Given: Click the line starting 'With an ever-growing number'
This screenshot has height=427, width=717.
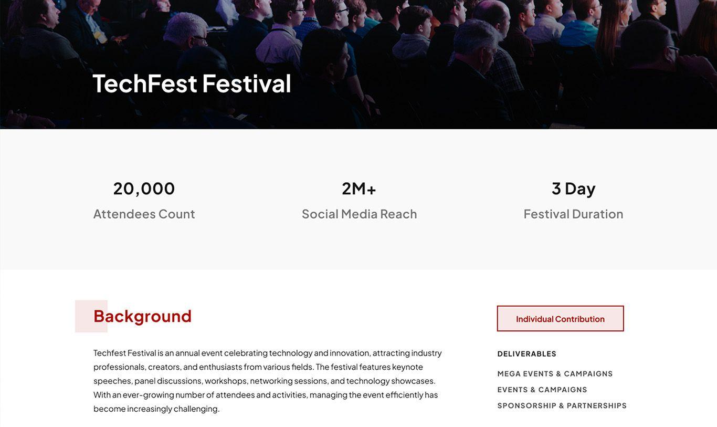Looking at the screenshot, I should point(265,394).
